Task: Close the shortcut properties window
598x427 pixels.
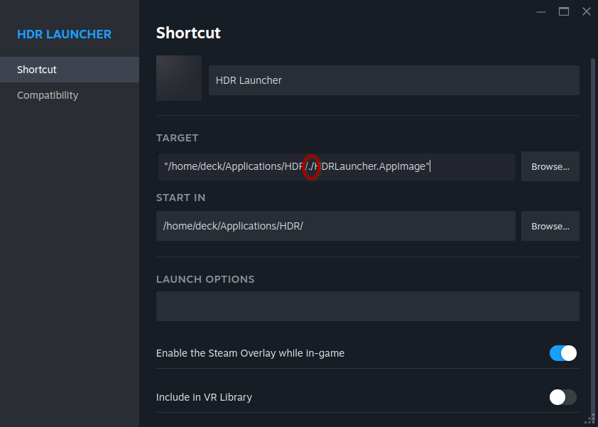Action: [x=587, y=12]
